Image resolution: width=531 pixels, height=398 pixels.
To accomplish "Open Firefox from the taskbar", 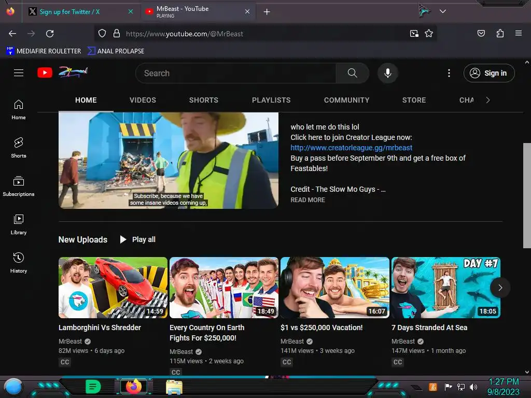I will coord(134,387).
